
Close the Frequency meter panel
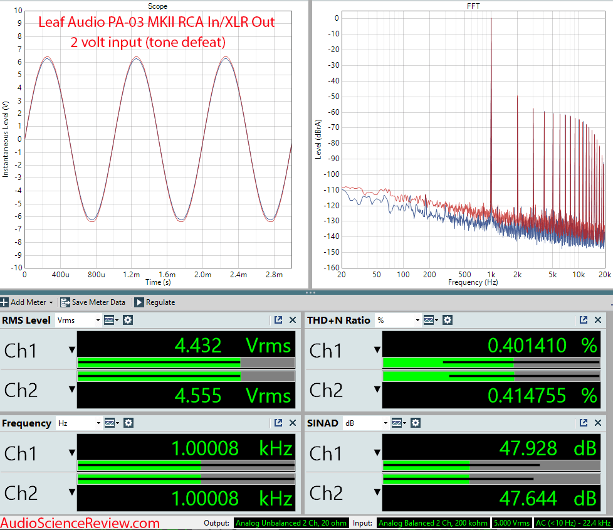(293, 423)
